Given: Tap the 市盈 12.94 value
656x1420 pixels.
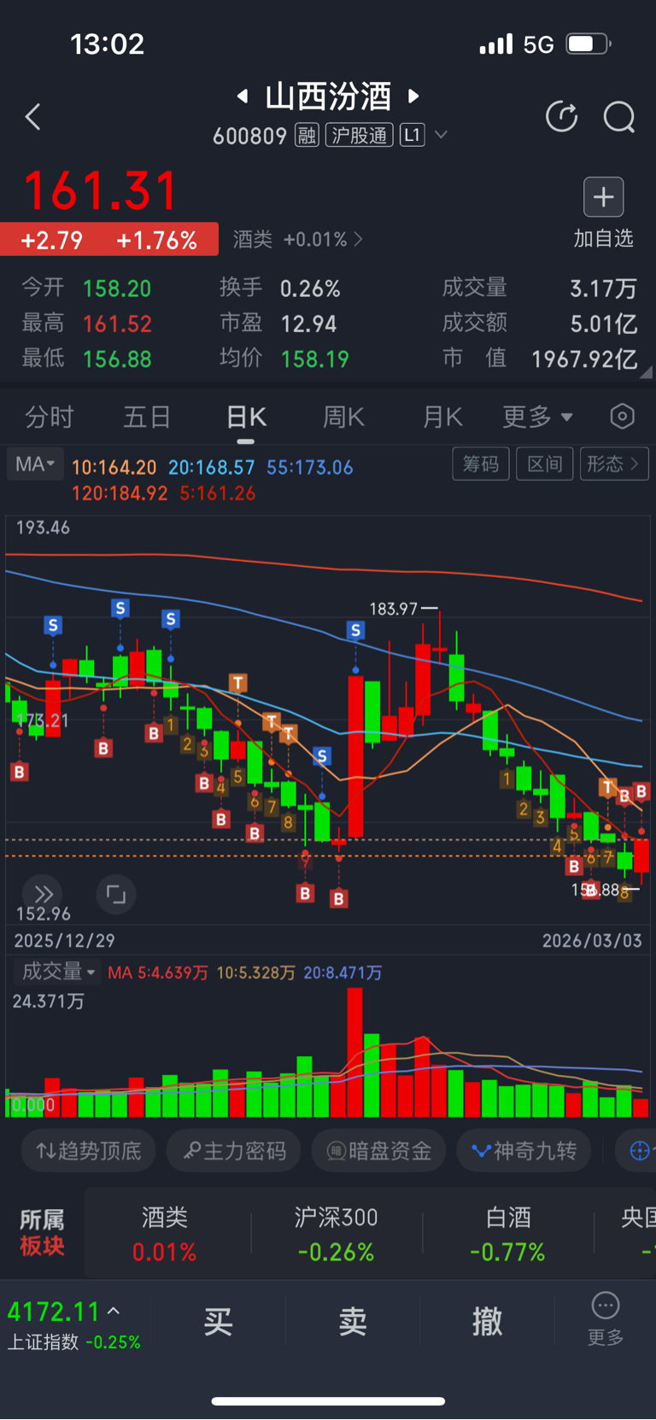Looking at the screenshot, I should pyautogui.click(x=308, y=324).
